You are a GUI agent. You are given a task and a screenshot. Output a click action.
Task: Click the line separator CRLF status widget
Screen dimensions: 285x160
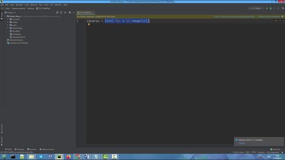coord(248,152)
